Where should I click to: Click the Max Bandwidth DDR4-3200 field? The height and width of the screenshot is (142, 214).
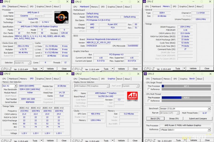point(30,89)
